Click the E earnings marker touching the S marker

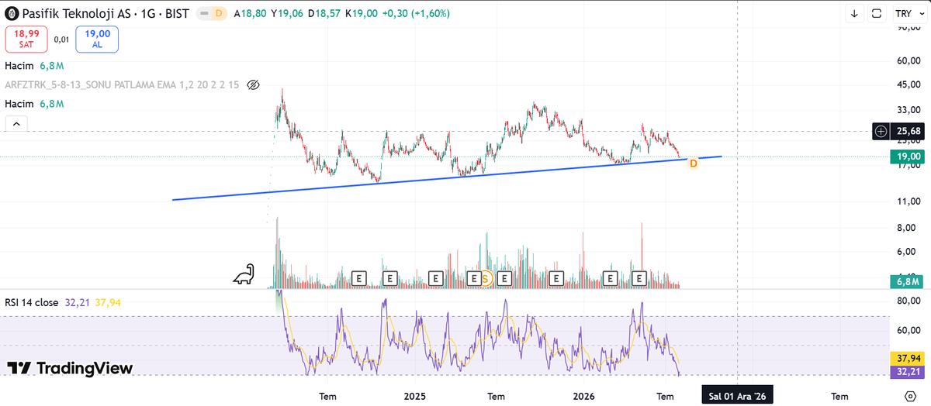(474, 277)
